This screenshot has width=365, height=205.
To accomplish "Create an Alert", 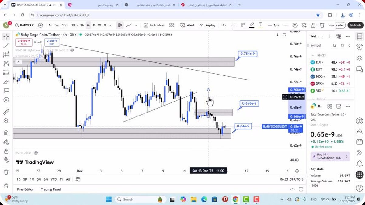I will pos(187,25).
